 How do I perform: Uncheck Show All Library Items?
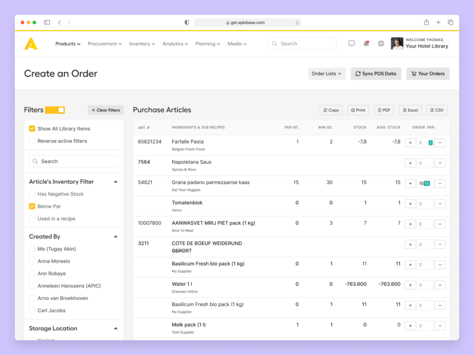pos(32,129)
